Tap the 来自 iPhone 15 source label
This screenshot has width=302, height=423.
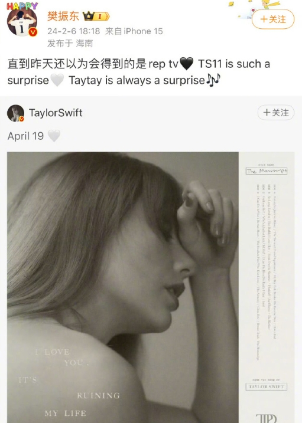click(134, 31)
